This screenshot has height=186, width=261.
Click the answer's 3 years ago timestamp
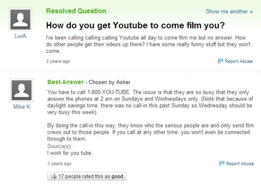click(x=59, y=163)
